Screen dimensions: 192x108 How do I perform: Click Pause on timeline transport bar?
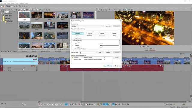point(50,104)
